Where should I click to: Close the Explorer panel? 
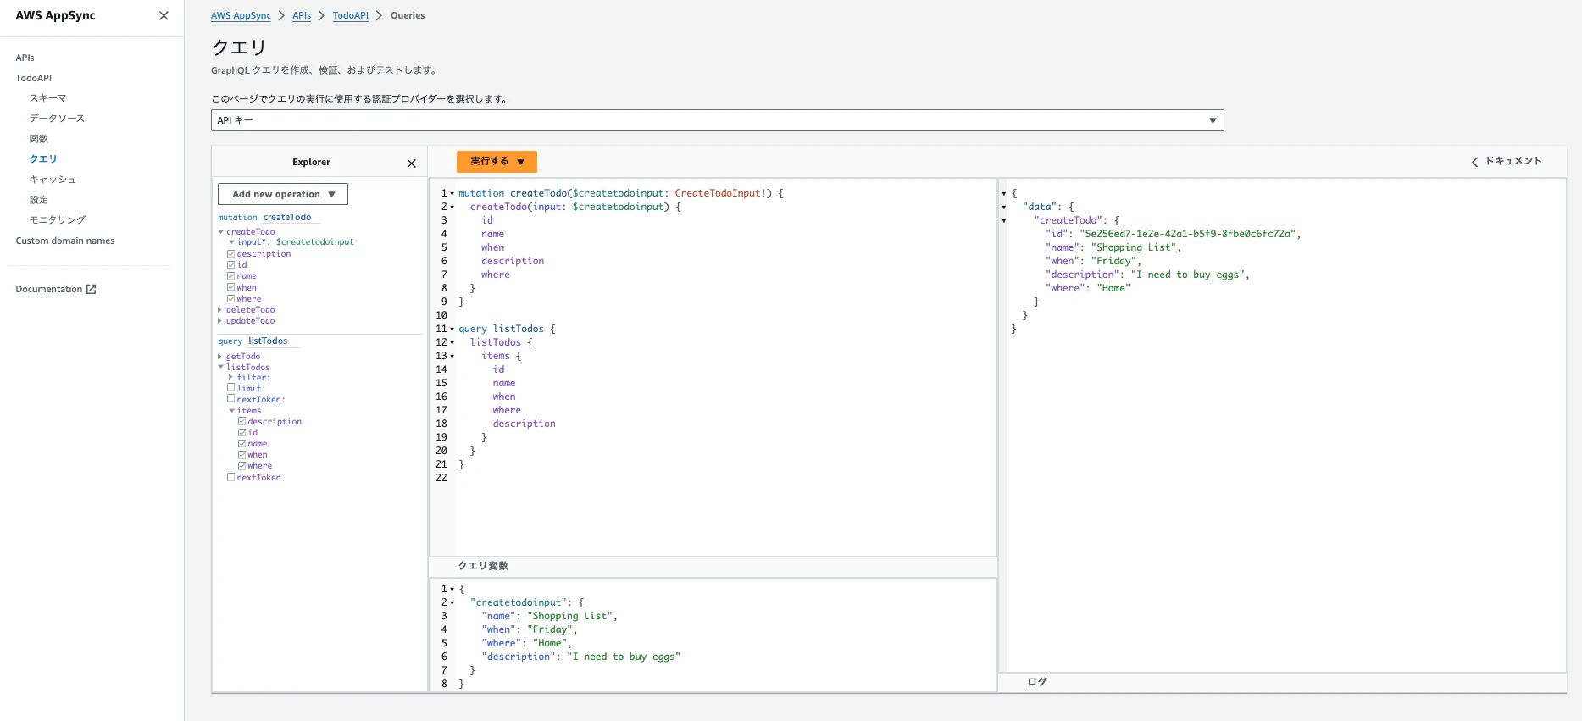pos(412,164)
